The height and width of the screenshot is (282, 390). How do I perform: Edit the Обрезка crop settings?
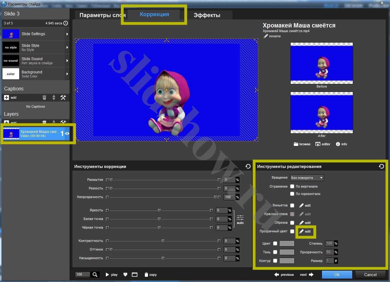coord(305,223)
